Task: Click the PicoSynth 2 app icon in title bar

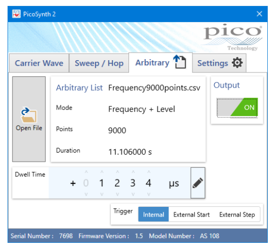Action: click(16, 14)
